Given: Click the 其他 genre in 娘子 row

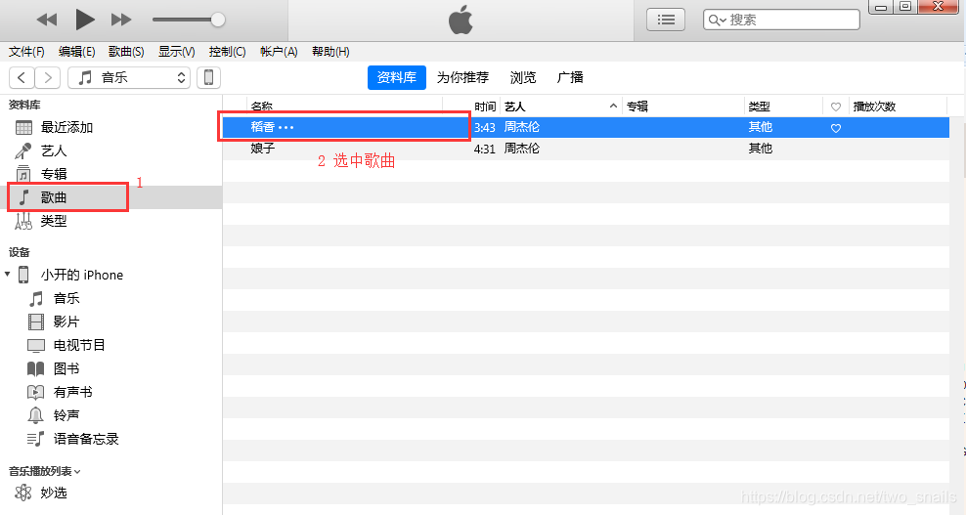Looking at the screenshot, I should point(761,149).
